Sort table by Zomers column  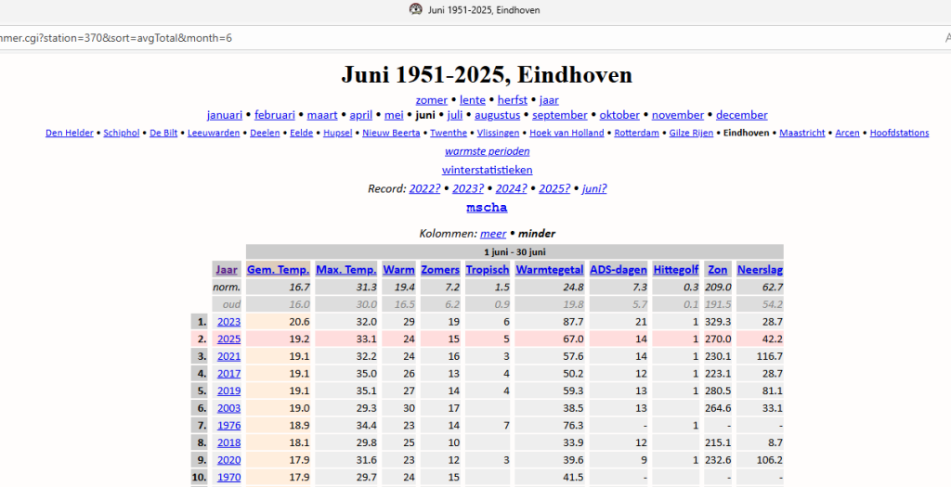pyautogui.click(x=440, y=270)
